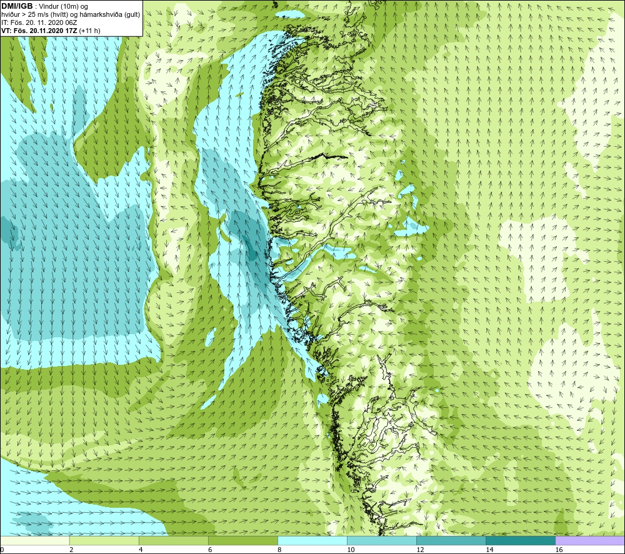Click the legend scale label "8"
Screen dimensions: 625x554
[x=279, y=550]
